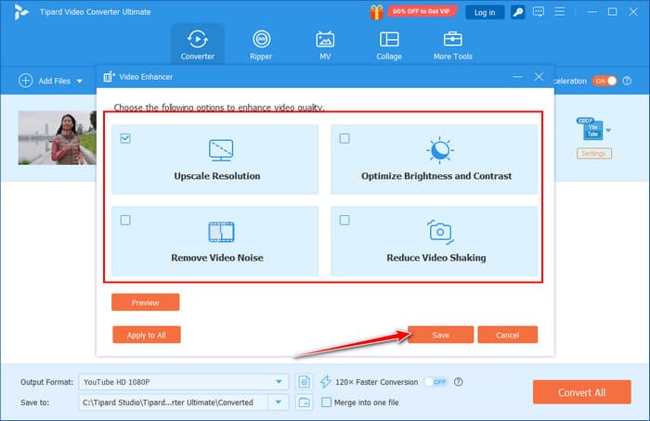650x421 pixels.
Task: Open the Collage tab
Action: (389, 45)
